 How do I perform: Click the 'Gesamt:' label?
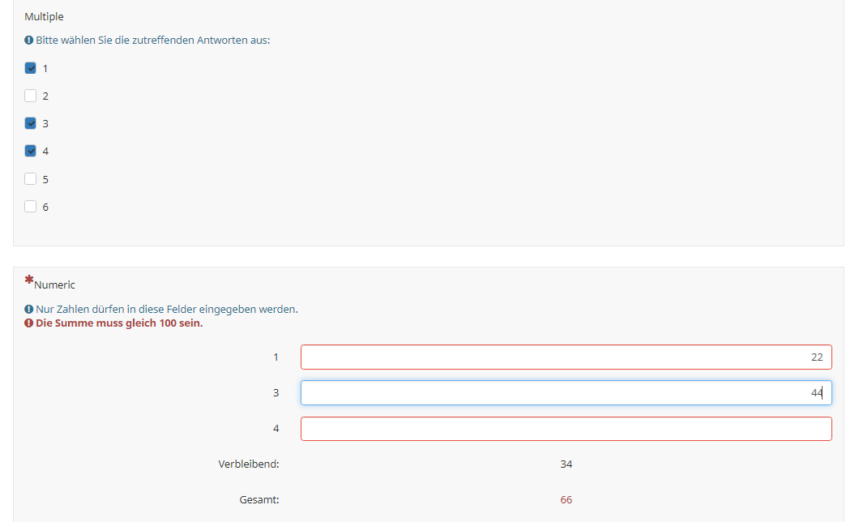(259, 499)
